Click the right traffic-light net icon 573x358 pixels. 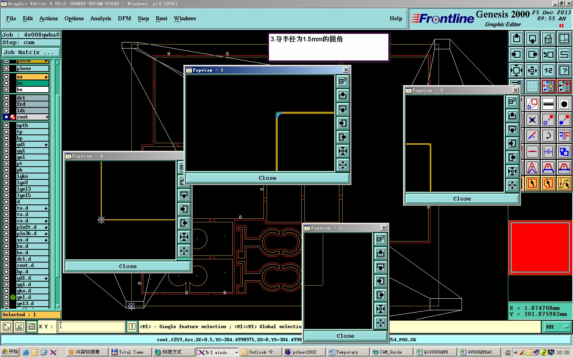pyautogui.click(x=564, y=86)
